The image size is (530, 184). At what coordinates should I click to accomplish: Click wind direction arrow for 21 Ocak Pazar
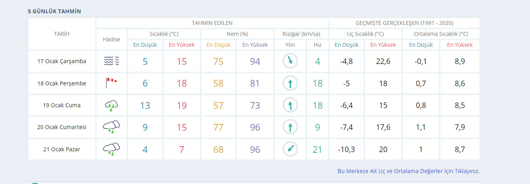click(290, 149)
